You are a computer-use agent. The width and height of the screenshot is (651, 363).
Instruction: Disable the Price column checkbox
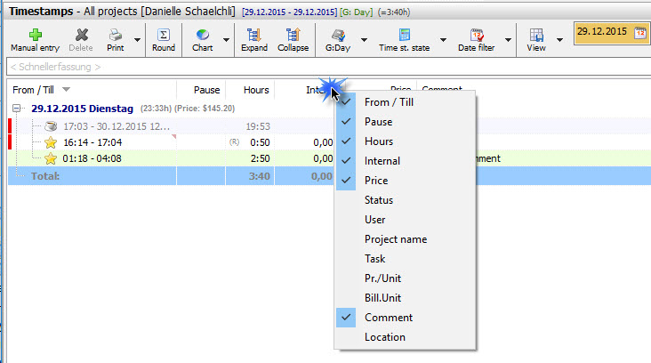click(x=376, y=181)
